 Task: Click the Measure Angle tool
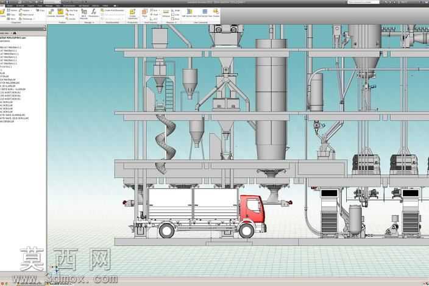point(175,10)
